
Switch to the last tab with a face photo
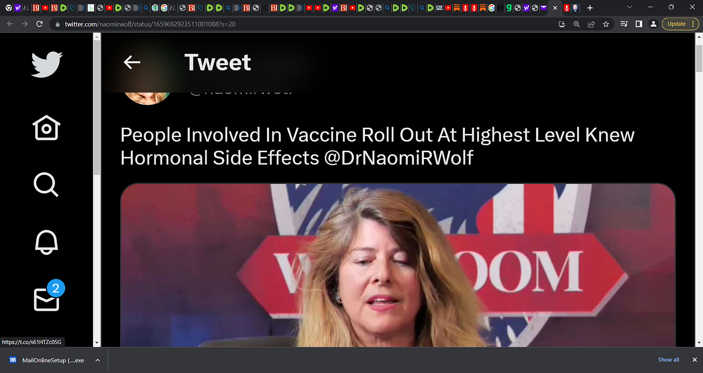[x=575, y=8]
